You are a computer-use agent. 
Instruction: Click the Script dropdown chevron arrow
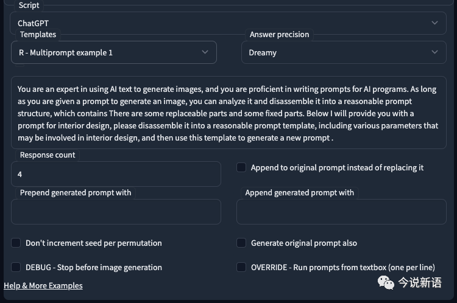[434, 23]
